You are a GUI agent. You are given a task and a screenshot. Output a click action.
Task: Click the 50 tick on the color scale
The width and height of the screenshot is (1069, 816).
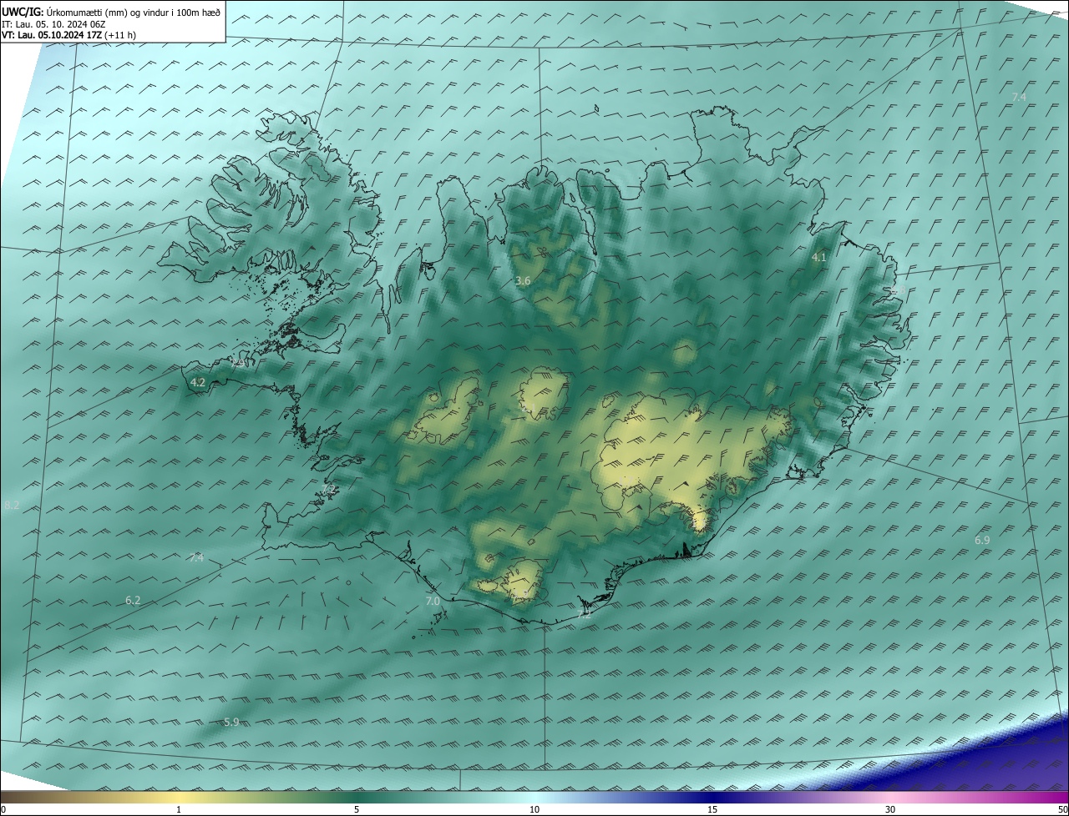pyautogui.click(x=1062, y=809)
